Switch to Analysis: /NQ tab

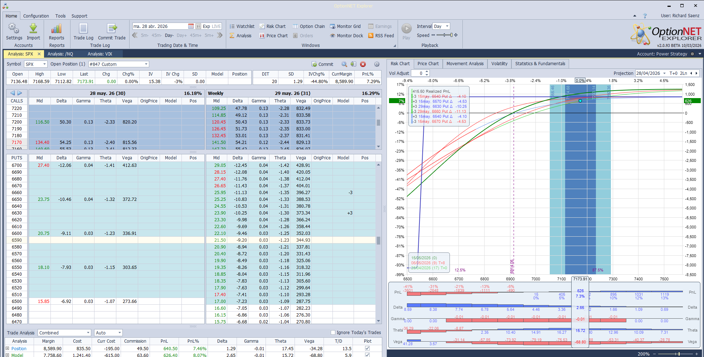(x=60, y=54)
